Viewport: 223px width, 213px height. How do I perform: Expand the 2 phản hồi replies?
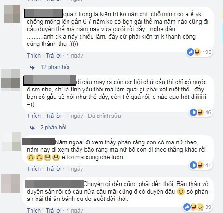pos(53,128)
